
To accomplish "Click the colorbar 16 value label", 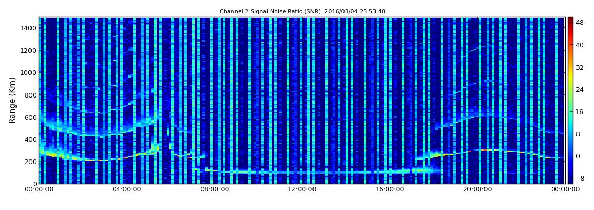I will coord(580,111).
